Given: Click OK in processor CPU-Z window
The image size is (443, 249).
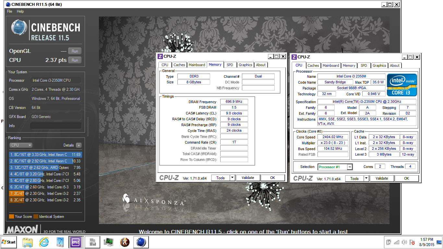Looking at the screenshot, I should coord(407,178).
